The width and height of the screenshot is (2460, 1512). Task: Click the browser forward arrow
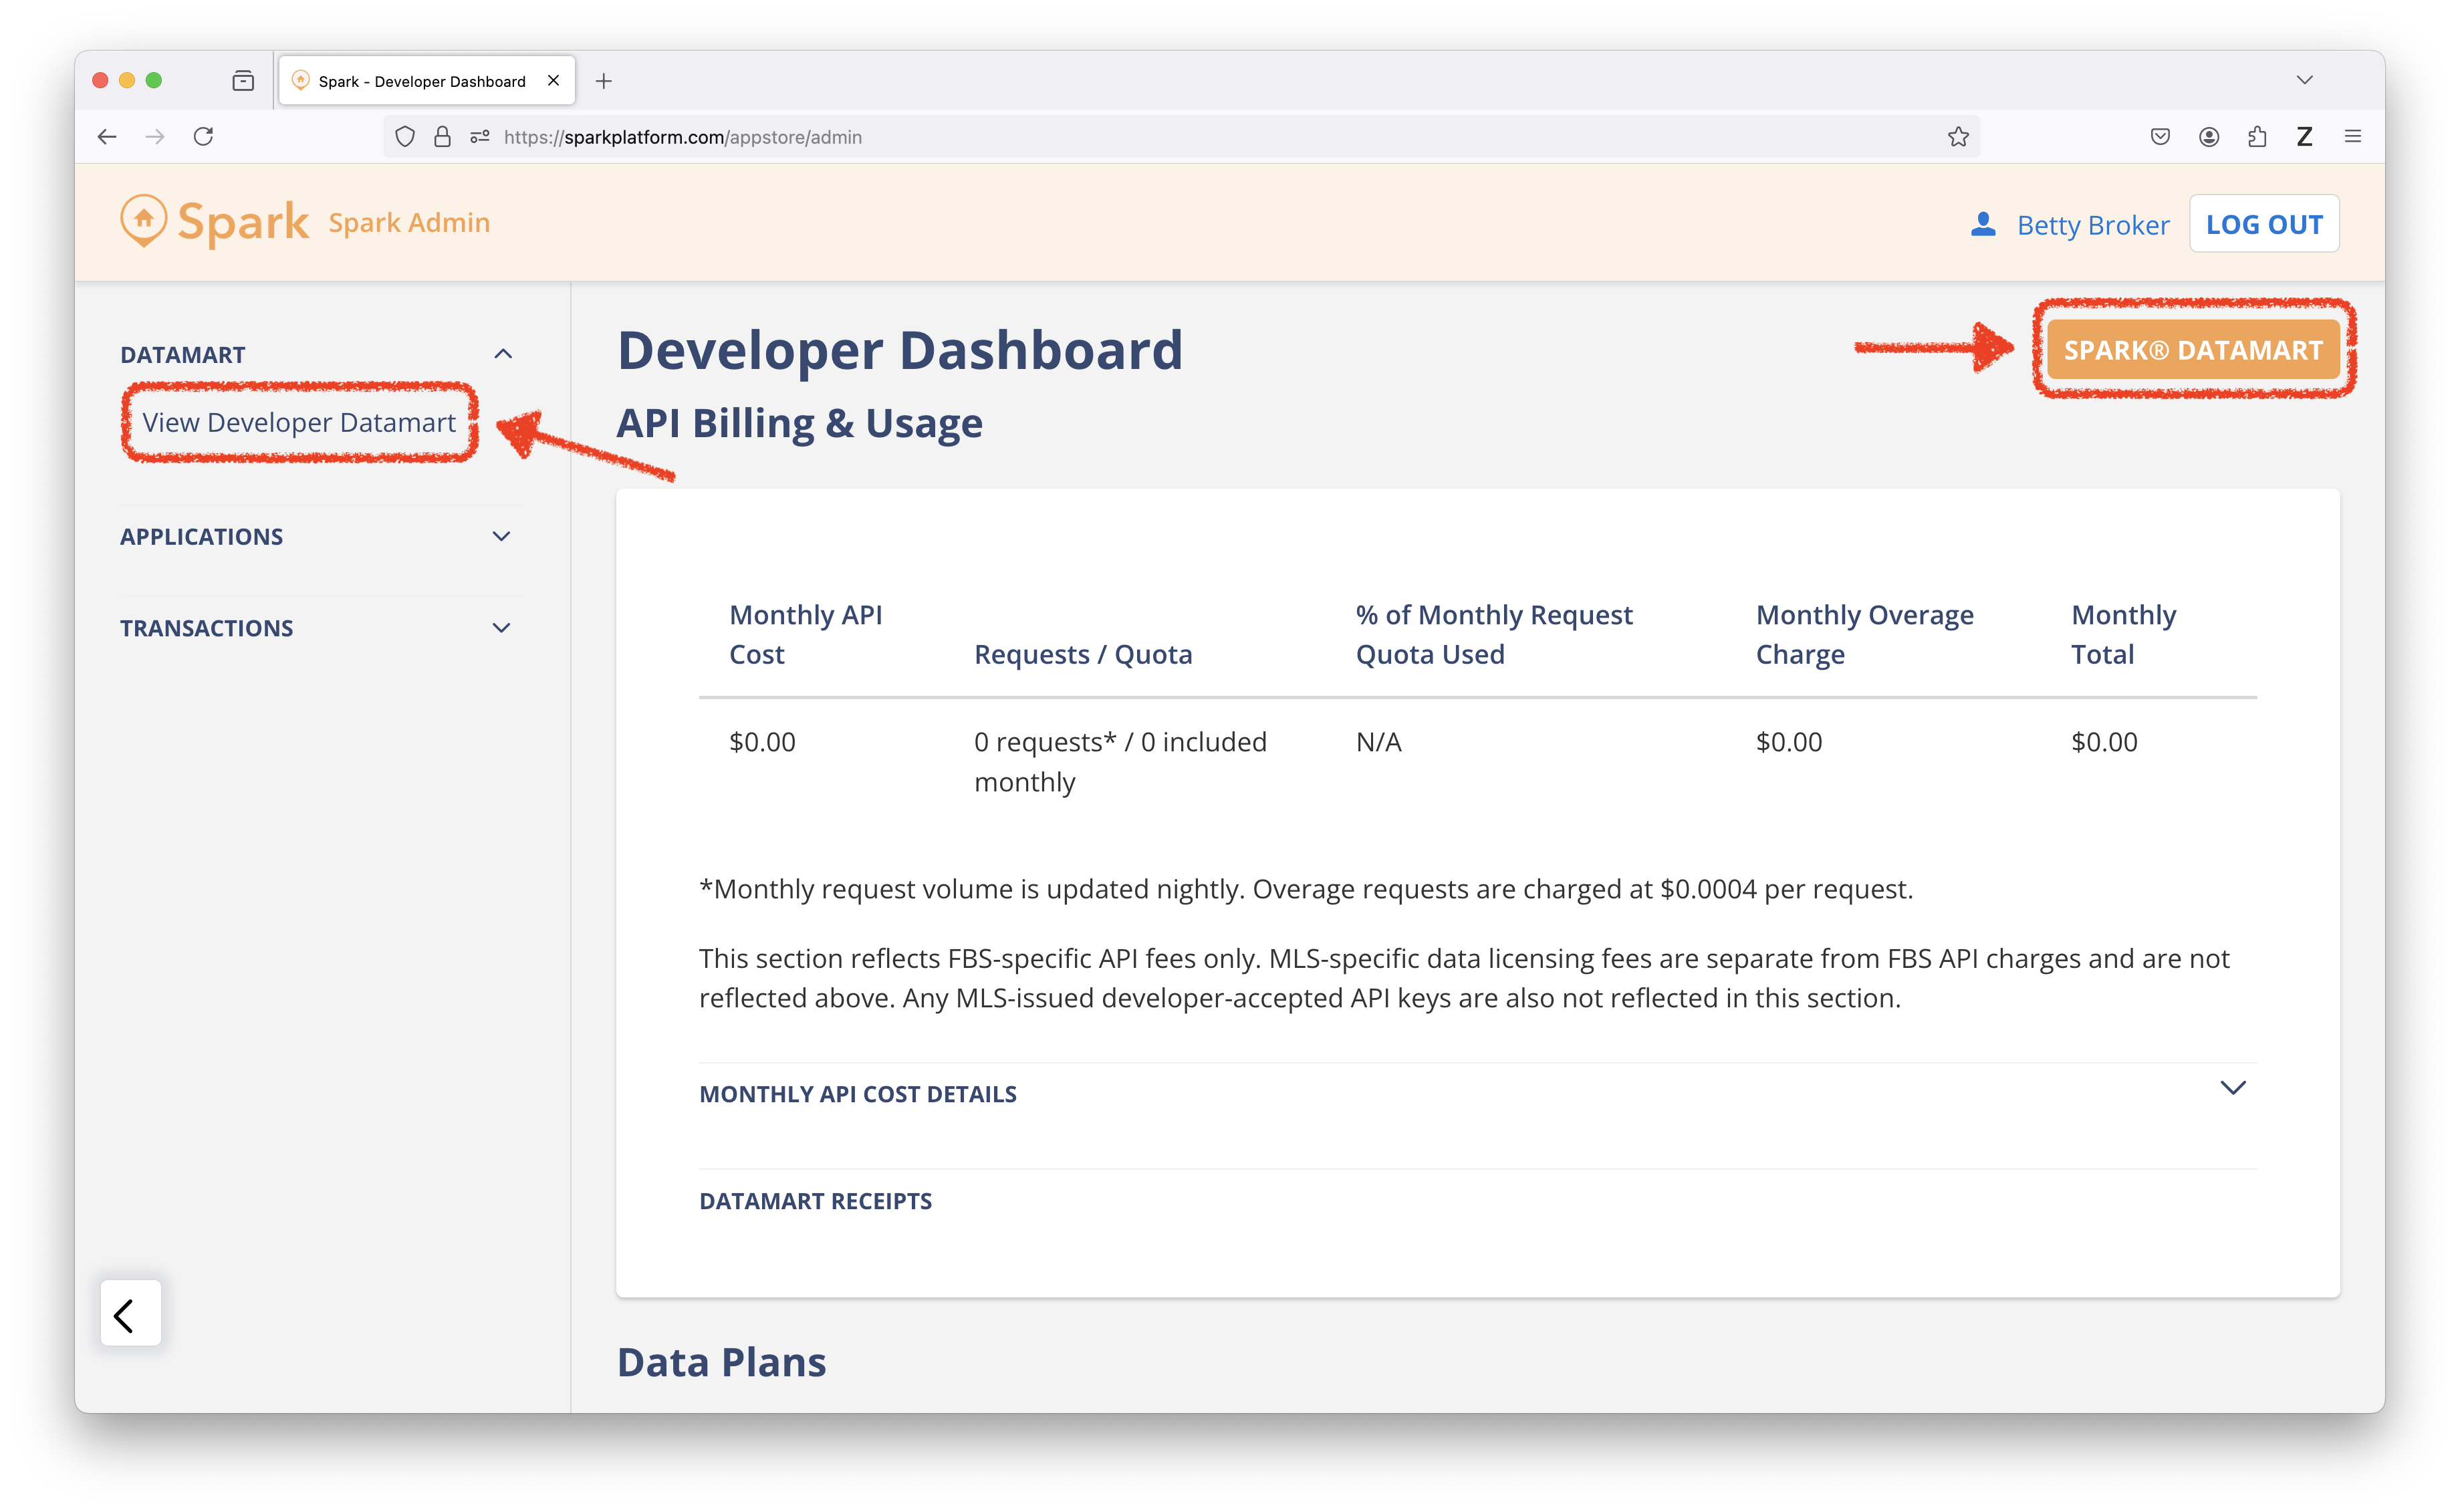[155, 137]
